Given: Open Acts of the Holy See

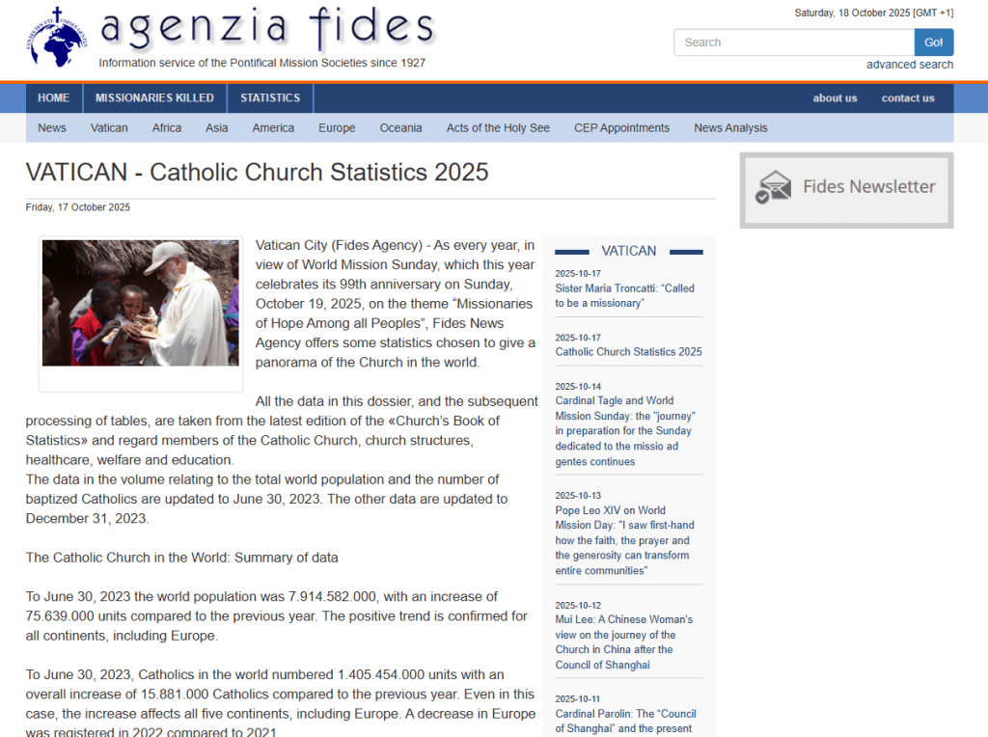Looking at the screenshot, I should [x=498, y=128].
